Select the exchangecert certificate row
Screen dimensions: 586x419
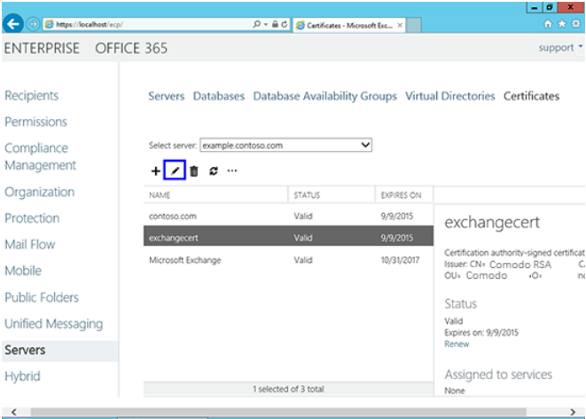point(288,238)
